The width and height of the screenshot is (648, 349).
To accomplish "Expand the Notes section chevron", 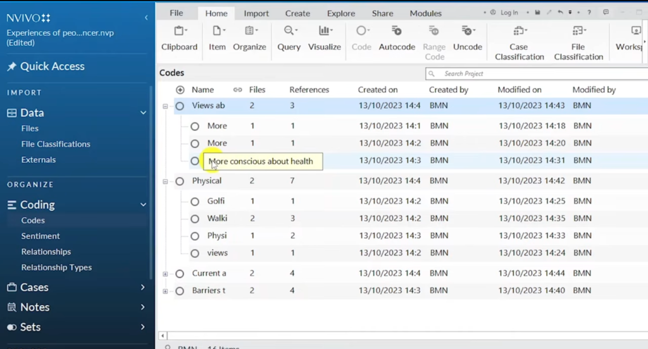I will pyautogui.click(x=142, y=307).
